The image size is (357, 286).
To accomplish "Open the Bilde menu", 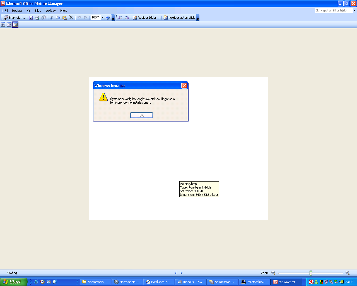I will [x=38, y=11].
